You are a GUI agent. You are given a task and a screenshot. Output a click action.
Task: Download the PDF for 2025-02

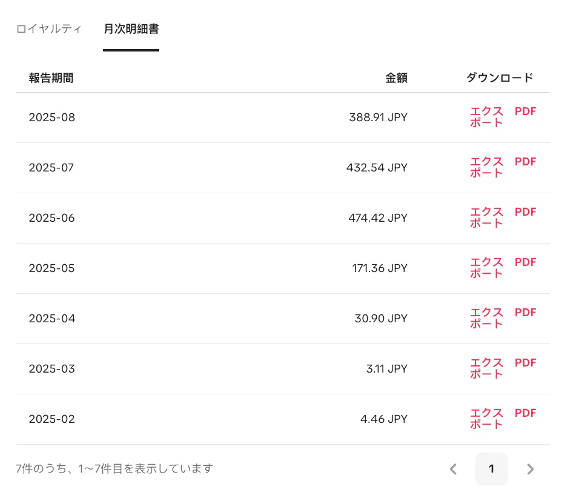(526, 413)
